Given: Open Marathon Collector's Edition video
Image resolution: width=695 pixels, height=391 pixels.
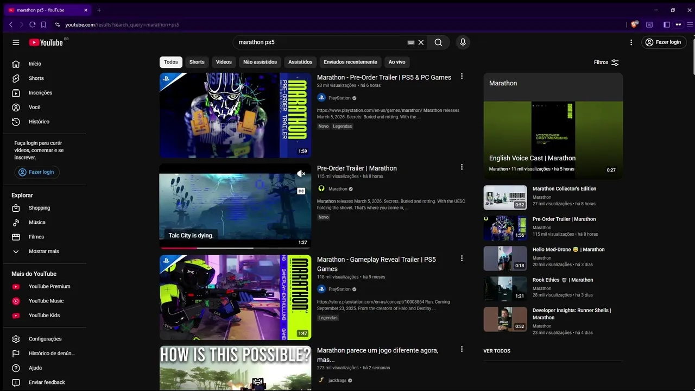Looking at the screenshot, I should pos(553,197).
